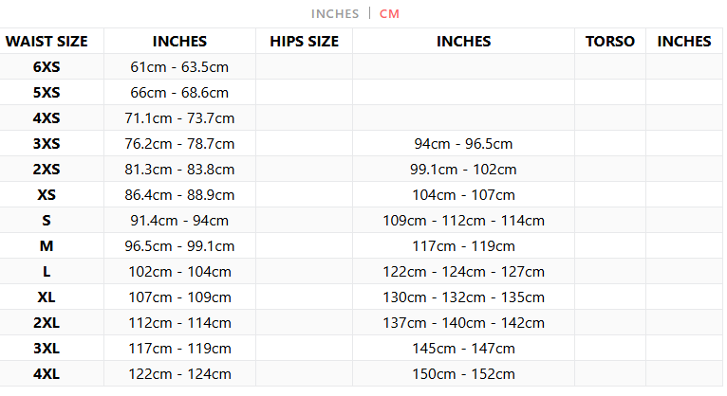Click the 4XL hips value 150cm - 152cm
The image size is (727, 396).
click(463, 374)
